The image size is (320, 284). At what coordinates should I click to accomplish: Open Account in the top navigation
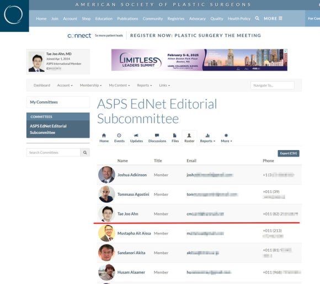click(70, 19)
